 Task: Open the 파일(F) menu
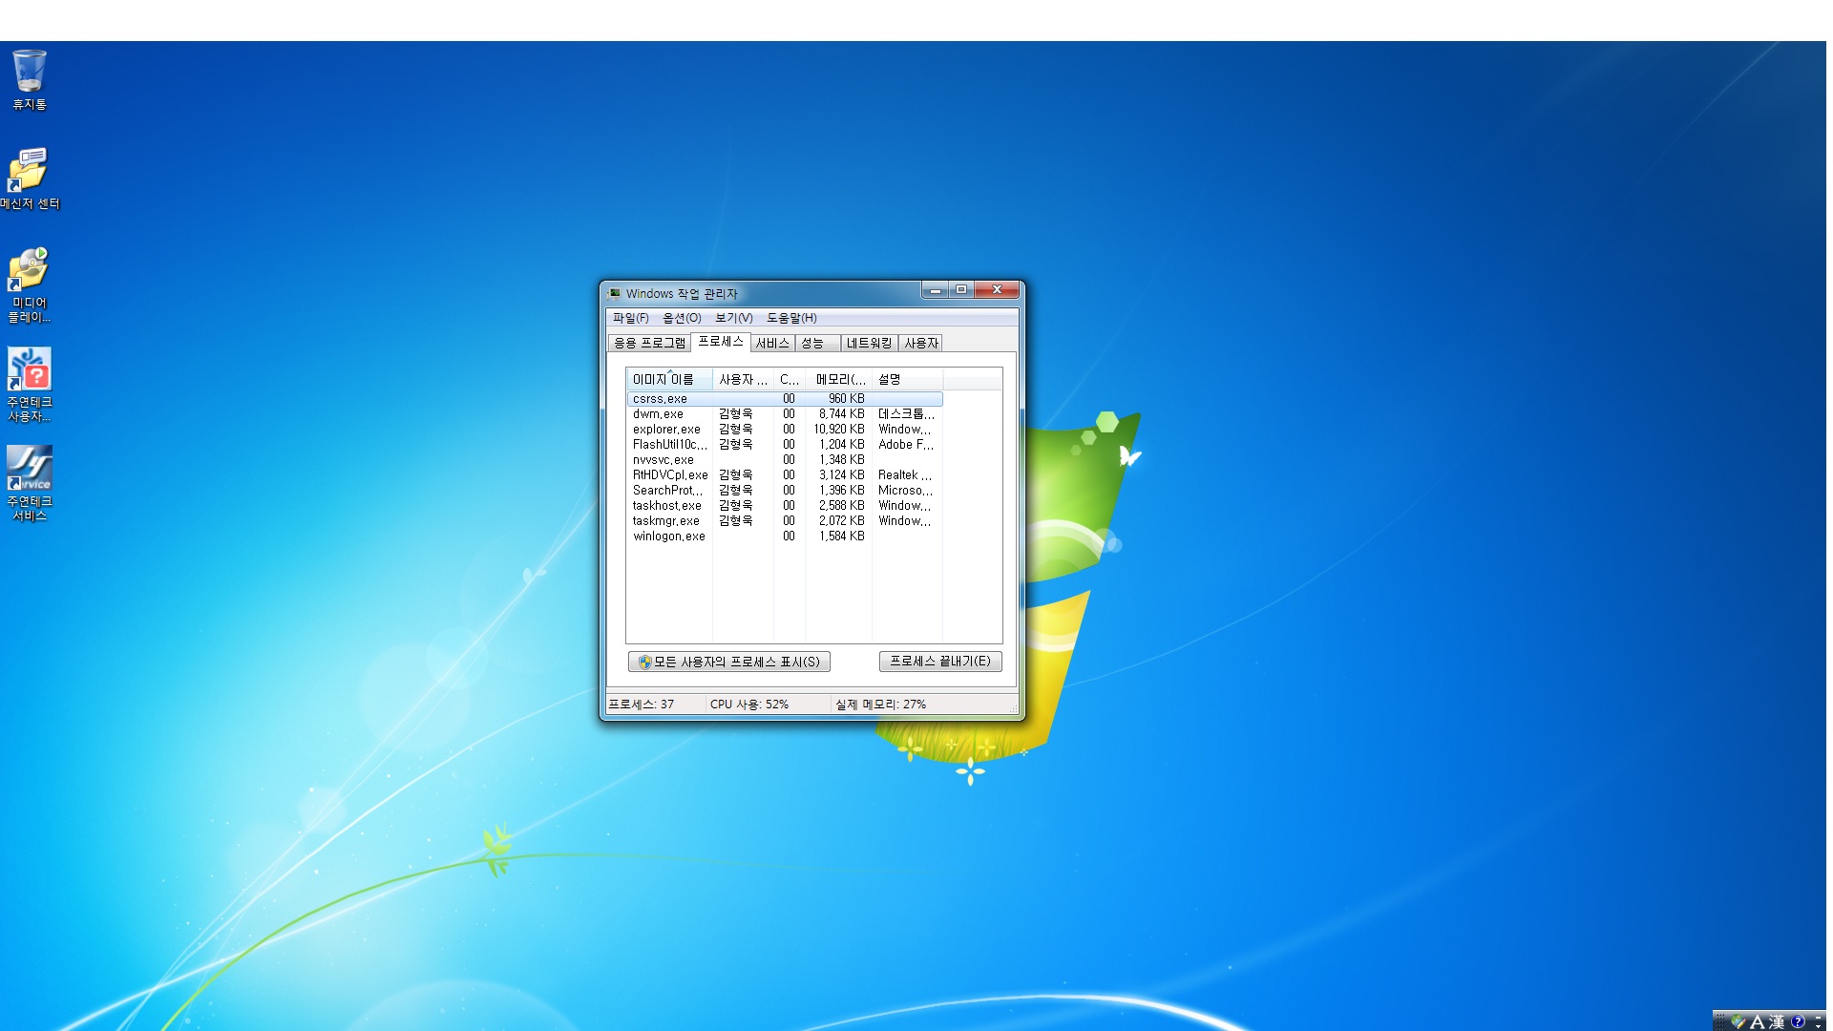point(631,318)
